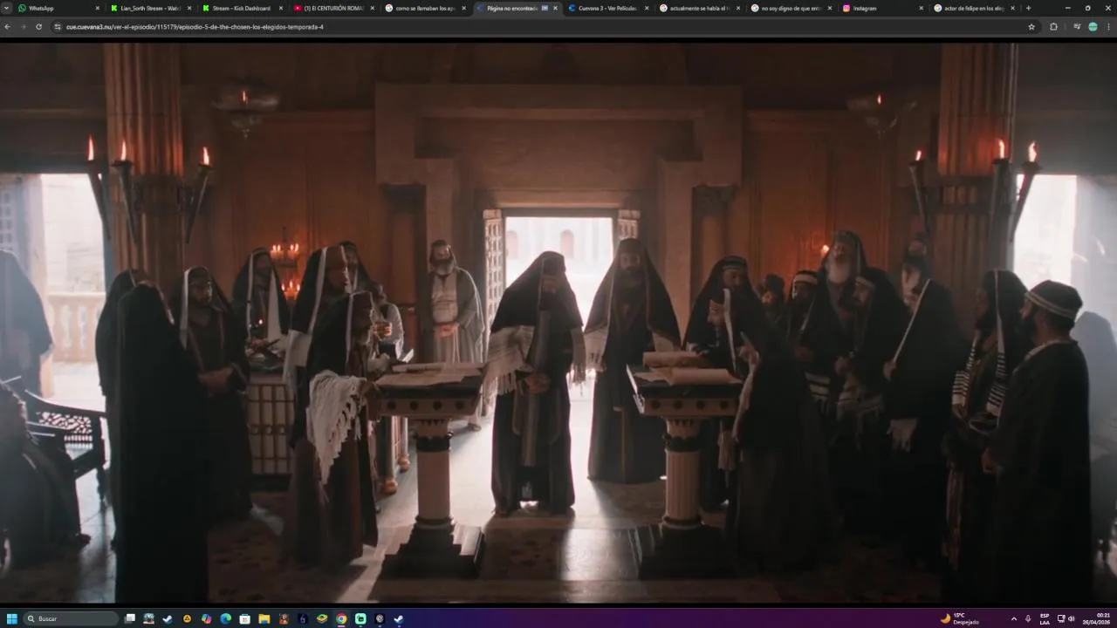Open Microsoft Store from taskbar
This screenshot has height=628, width=1117.
tap(244, 618)
